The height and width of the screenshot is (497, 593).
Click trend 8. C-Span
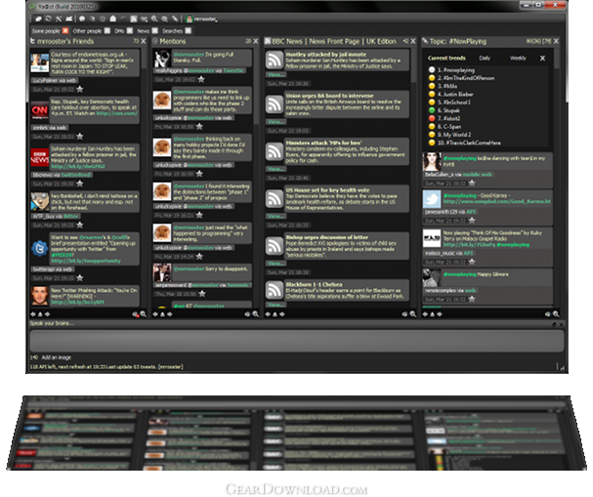(449, 127)
